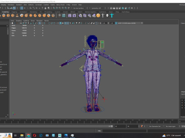This screenshot has width=185, height=138.
Task: Click the gamma value field 1.00
Action: 112,23
